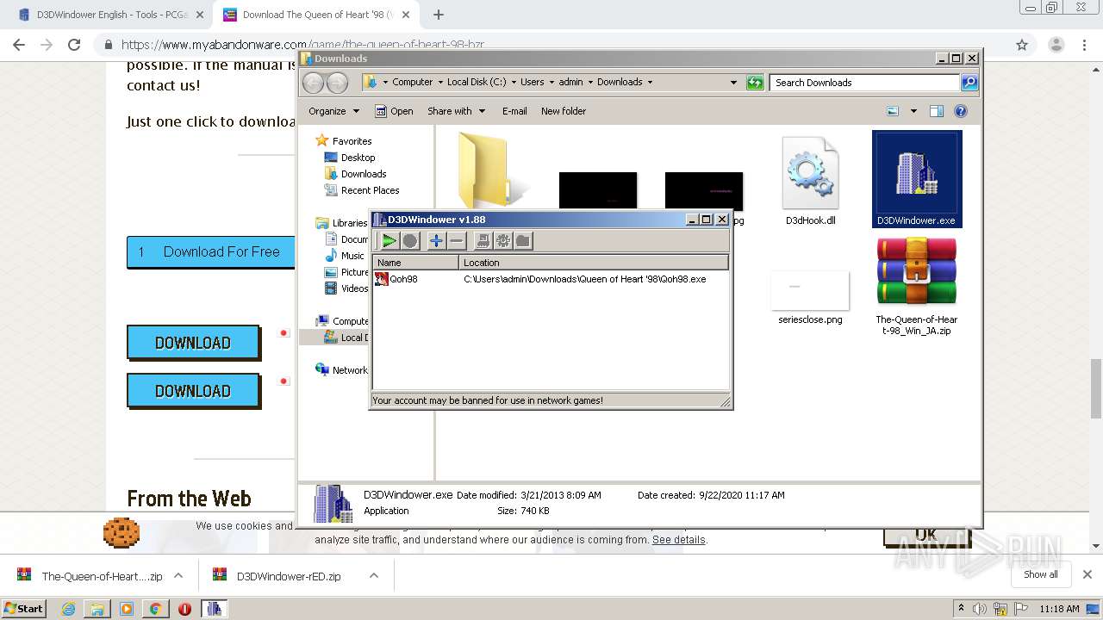Select the D3dHook.dll file

(810, 181)
